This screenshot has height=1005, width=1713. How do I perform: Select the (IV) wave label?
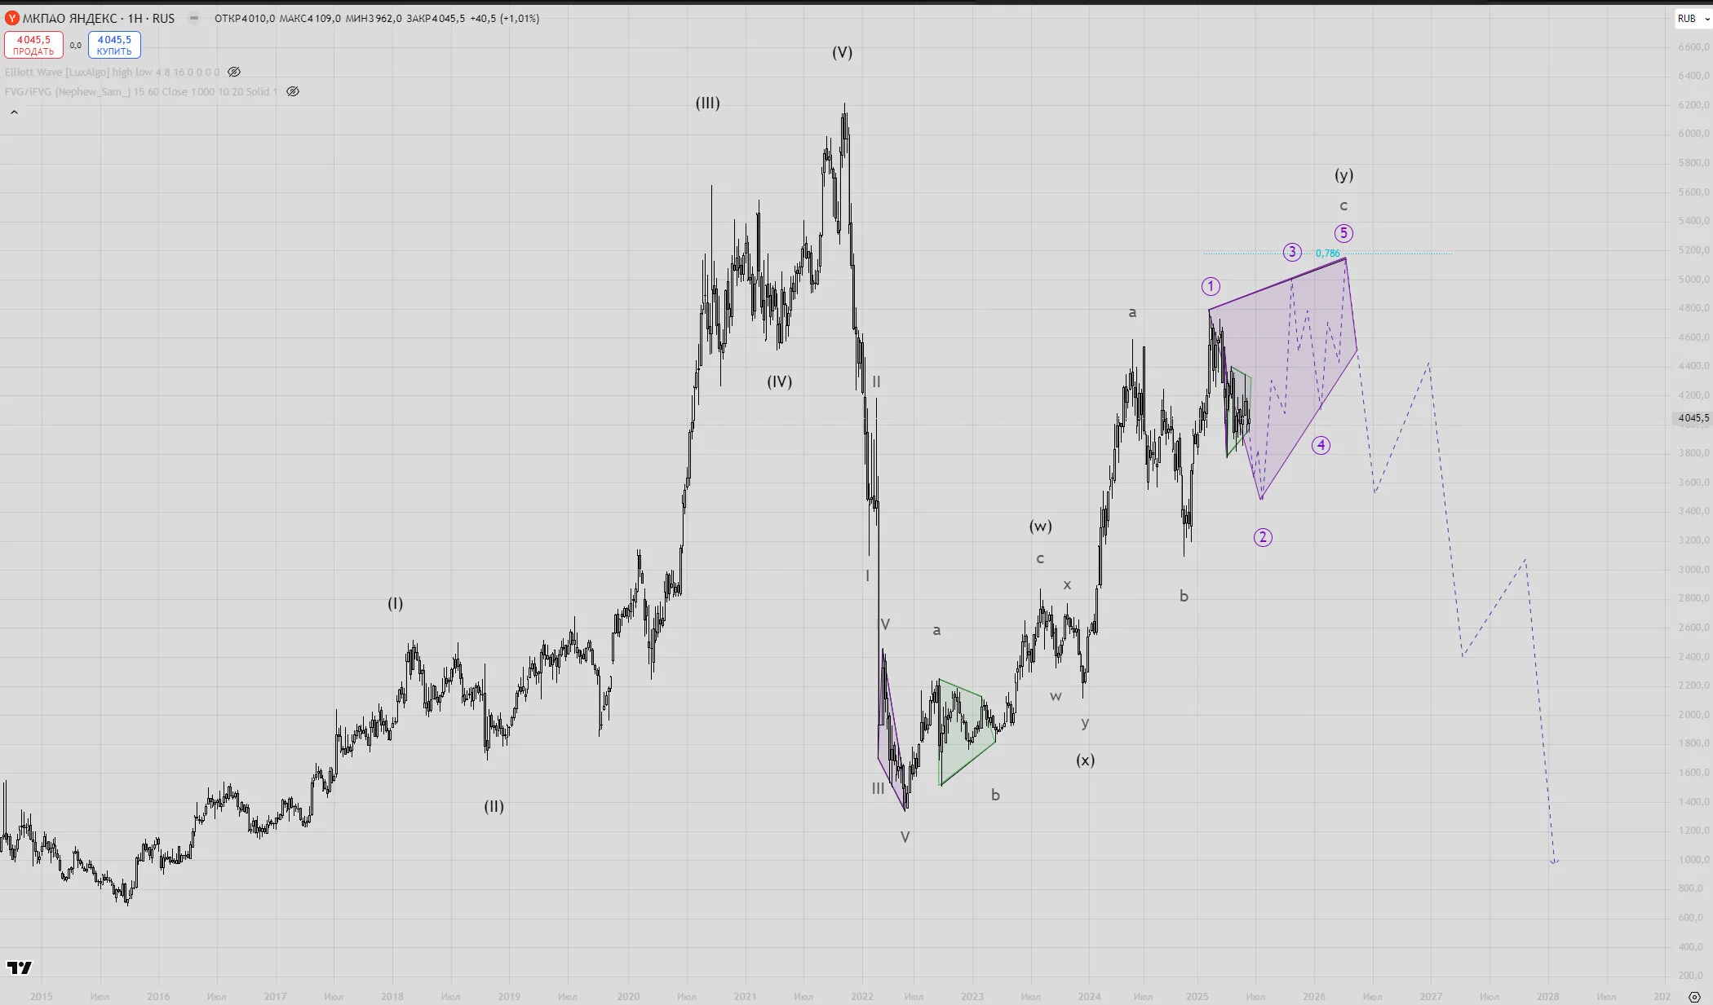pos(779,381)
